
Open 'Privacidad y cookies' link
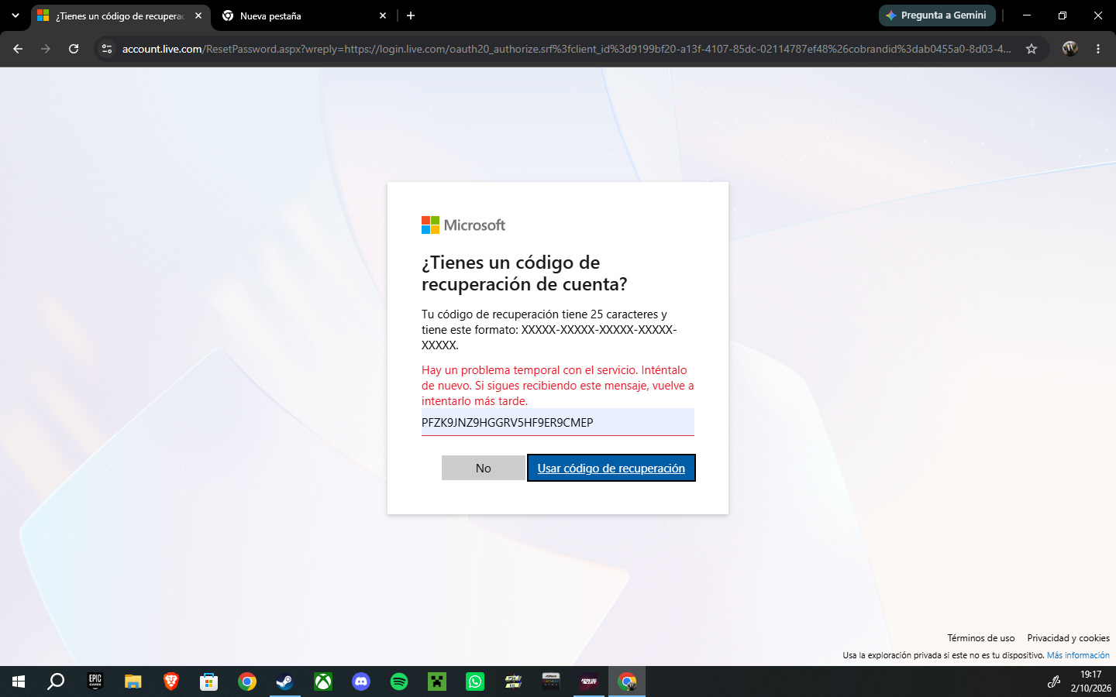click(1068, 638)
